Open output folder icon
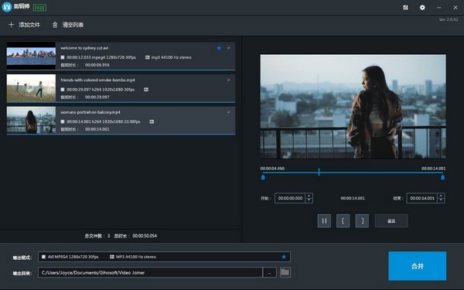This screenshot has height=290, width=464. pyautogui.click(x=285, y=272)
